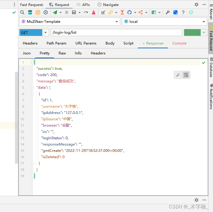Click the search magnifier icon in toolbar

[22, 12]
